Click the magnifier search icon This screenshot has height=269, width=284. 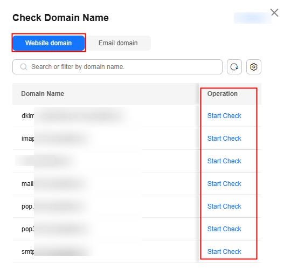click(x=24, y=67)
